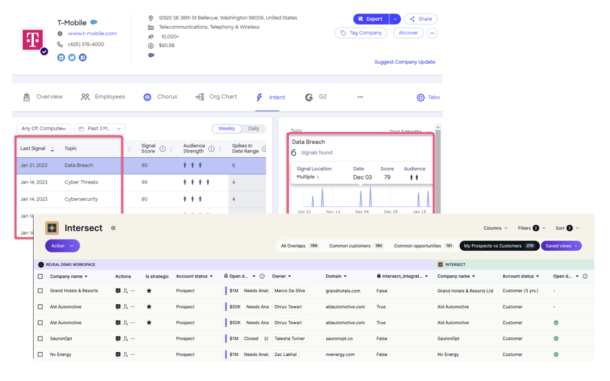Screen dimensions: 610x381
Task: Open the Export dropdown arrow
Action: click(x=395, y=19)
